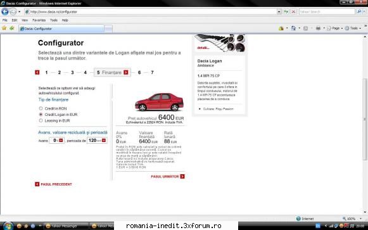Click the red Stop loading icon

click(294, 11)
